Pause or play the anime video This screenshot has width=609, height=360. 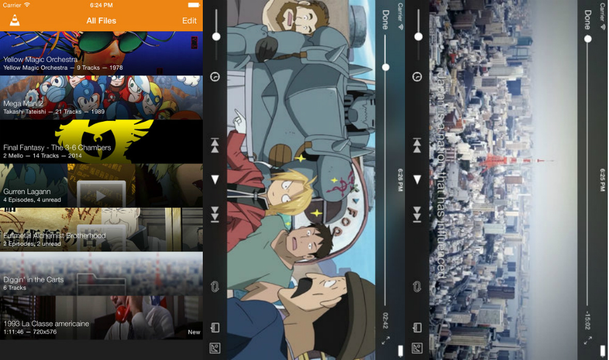(x=214, y=179)
